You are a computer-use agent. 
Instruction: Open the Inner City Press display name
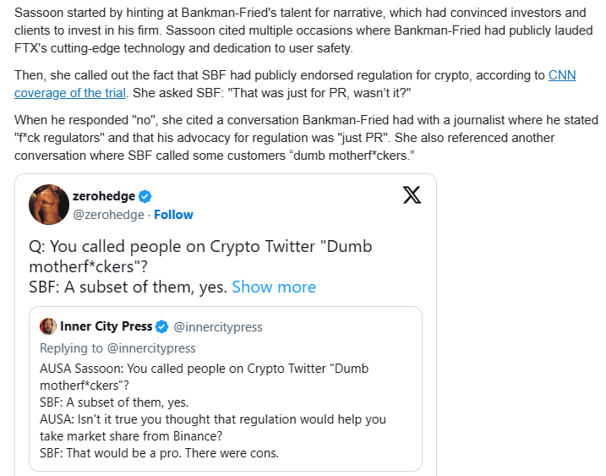[x=106, y=326]
